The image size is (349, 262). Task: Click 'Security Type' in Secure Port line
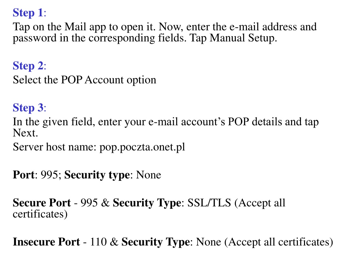tap(147, 203)
